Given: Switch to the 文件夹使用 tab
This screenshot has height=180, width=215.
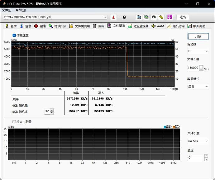Looking at the screenshot, I should [x=79, y=26].
